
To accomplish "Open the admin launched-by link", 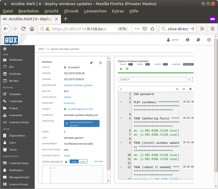I will (x=68, y=97).
